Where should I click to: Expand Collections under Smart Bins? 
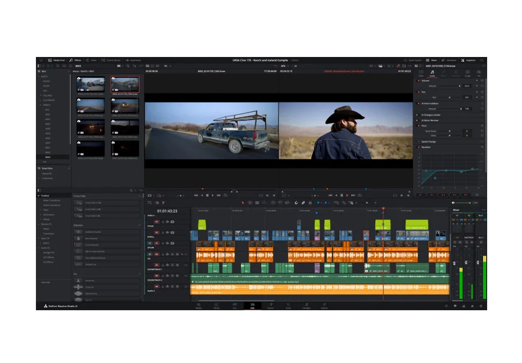click(39, 178)
